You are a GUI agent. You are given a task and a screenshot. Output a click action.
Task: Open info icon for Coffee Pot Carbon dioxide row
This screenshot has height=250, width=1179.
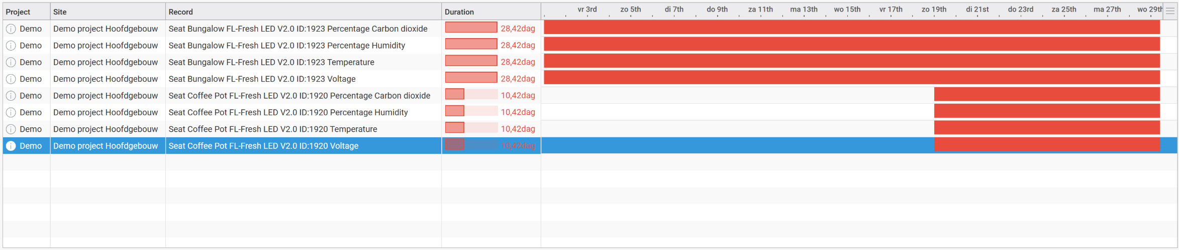[x=11, y=96]
